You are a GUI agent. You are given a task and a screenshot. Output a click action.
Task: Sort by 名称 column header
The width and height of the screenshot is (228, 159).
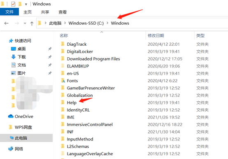64,35
